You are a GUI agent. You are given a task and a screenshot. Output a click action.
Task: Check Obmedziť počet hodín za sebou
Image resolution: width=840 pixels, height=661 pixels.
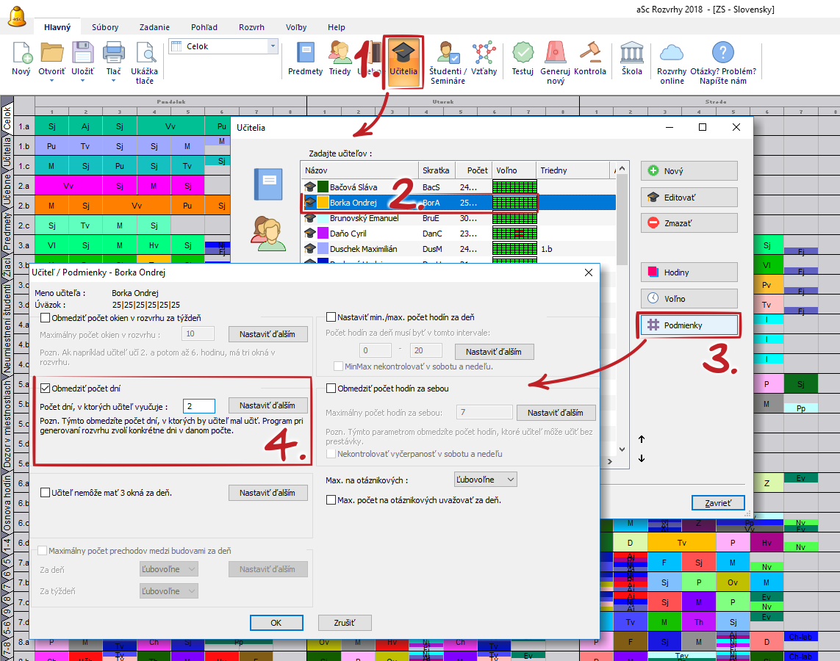tap(331, 389)
